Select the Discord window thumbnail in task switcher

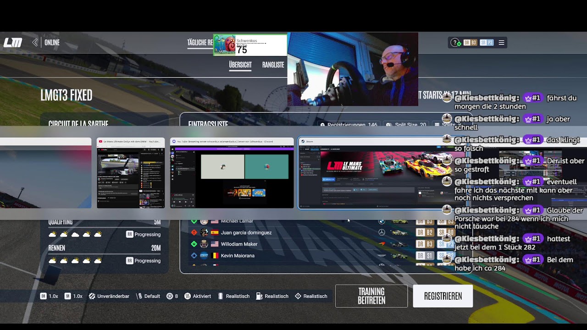click(x=232, y=173)
